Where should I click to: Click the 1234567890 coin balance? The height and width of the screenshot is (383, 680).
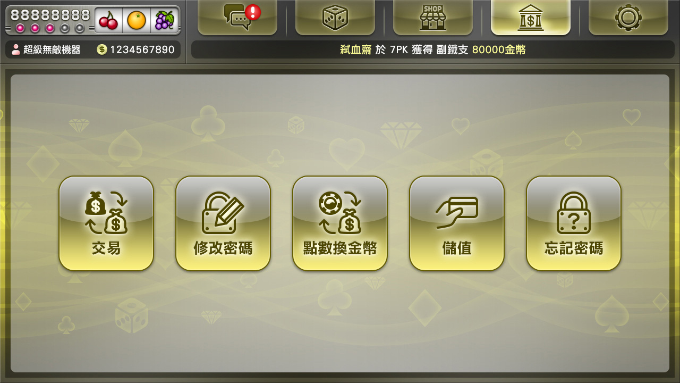(x=142, y=49)
